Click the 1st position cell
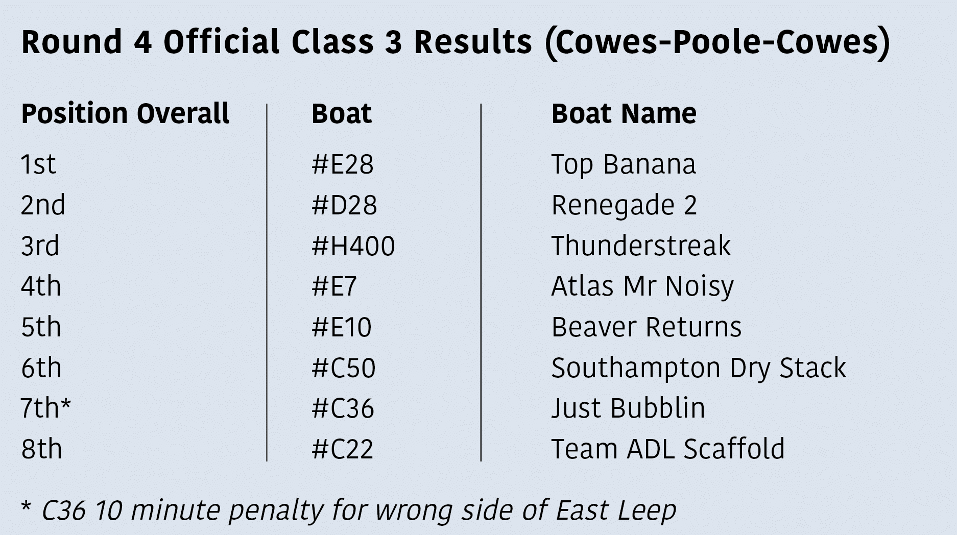 tap(38, 164)
